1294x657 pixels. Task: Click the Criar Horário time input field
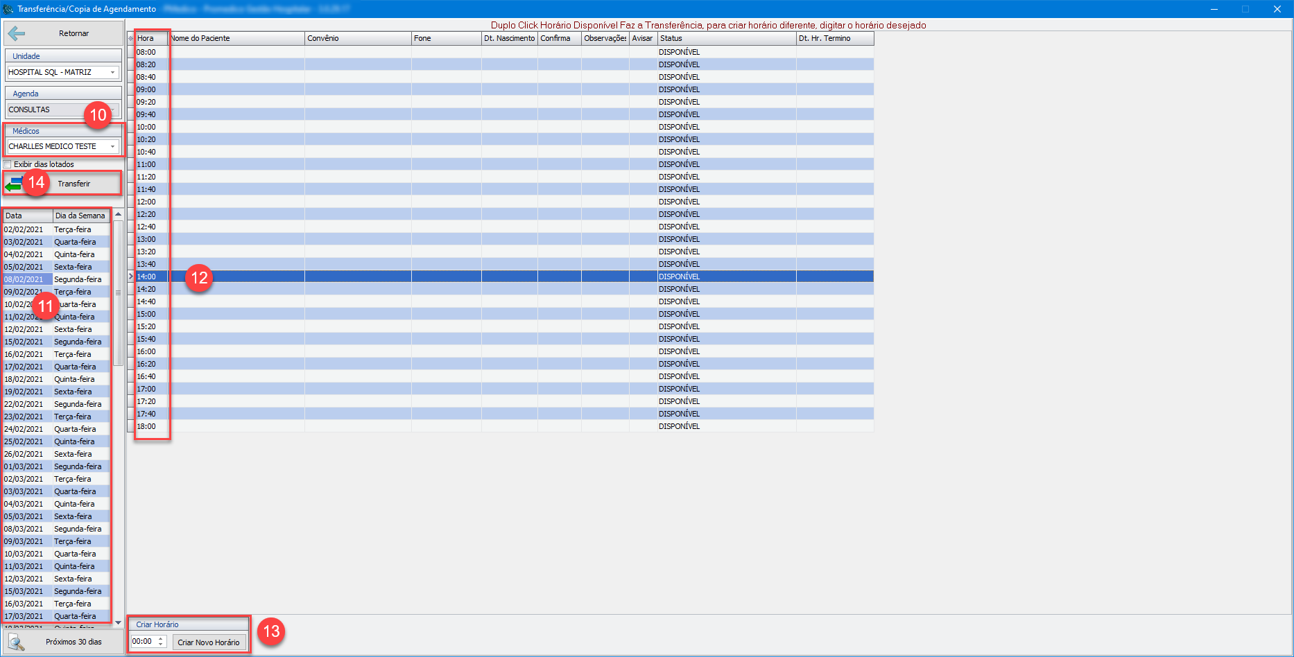click(x=144, y=642)
